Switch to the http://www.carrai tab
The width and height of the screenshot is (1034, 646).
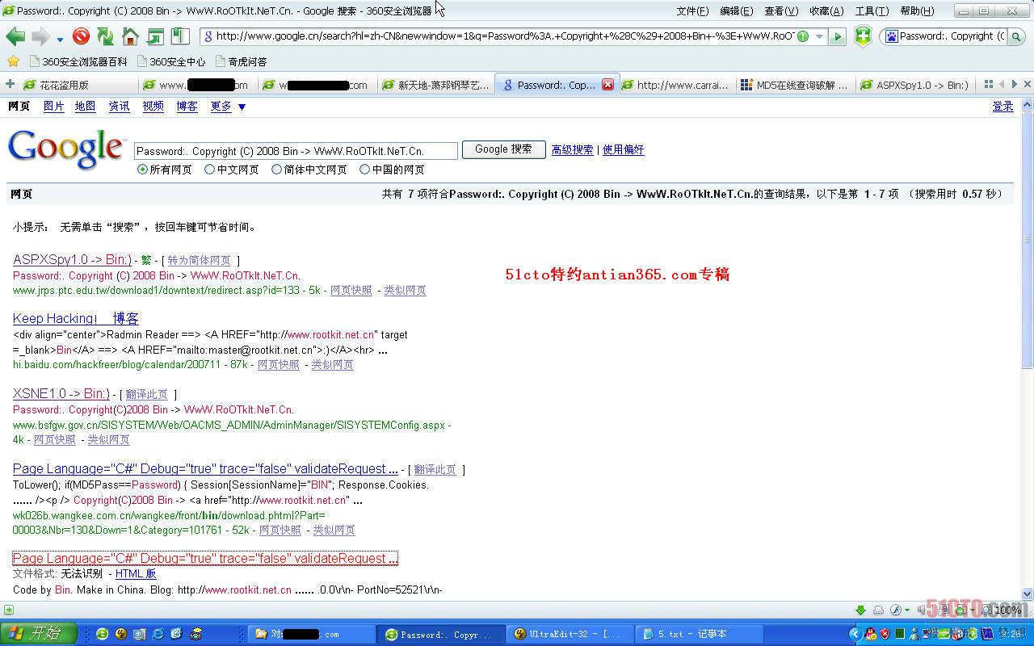pos(676,85)
